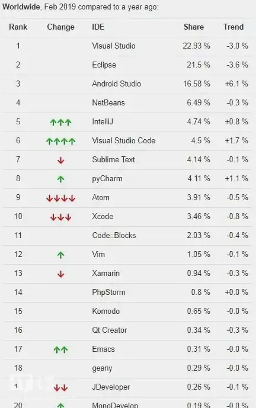Click the two red arrows beside JDeveloper
The height and width of the screenshot is (408, 256).
60,388
